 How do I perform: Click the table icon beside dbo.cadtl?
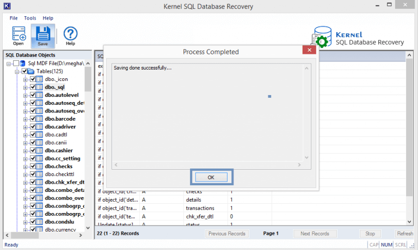(x=39, y=135)
